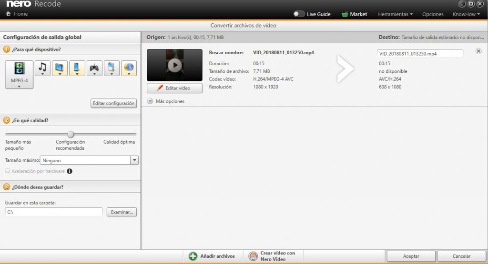The height and width of the screenshot is (264, 488).
Task: Click H.264/MPEG-4 AVC codec value
Action: (273, 79)
